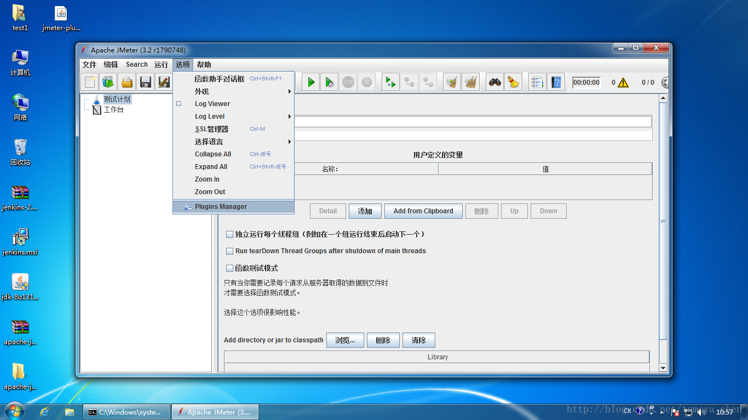
Task: Open the Recycle Bin desktop icon
Action: tap(20, 151)
